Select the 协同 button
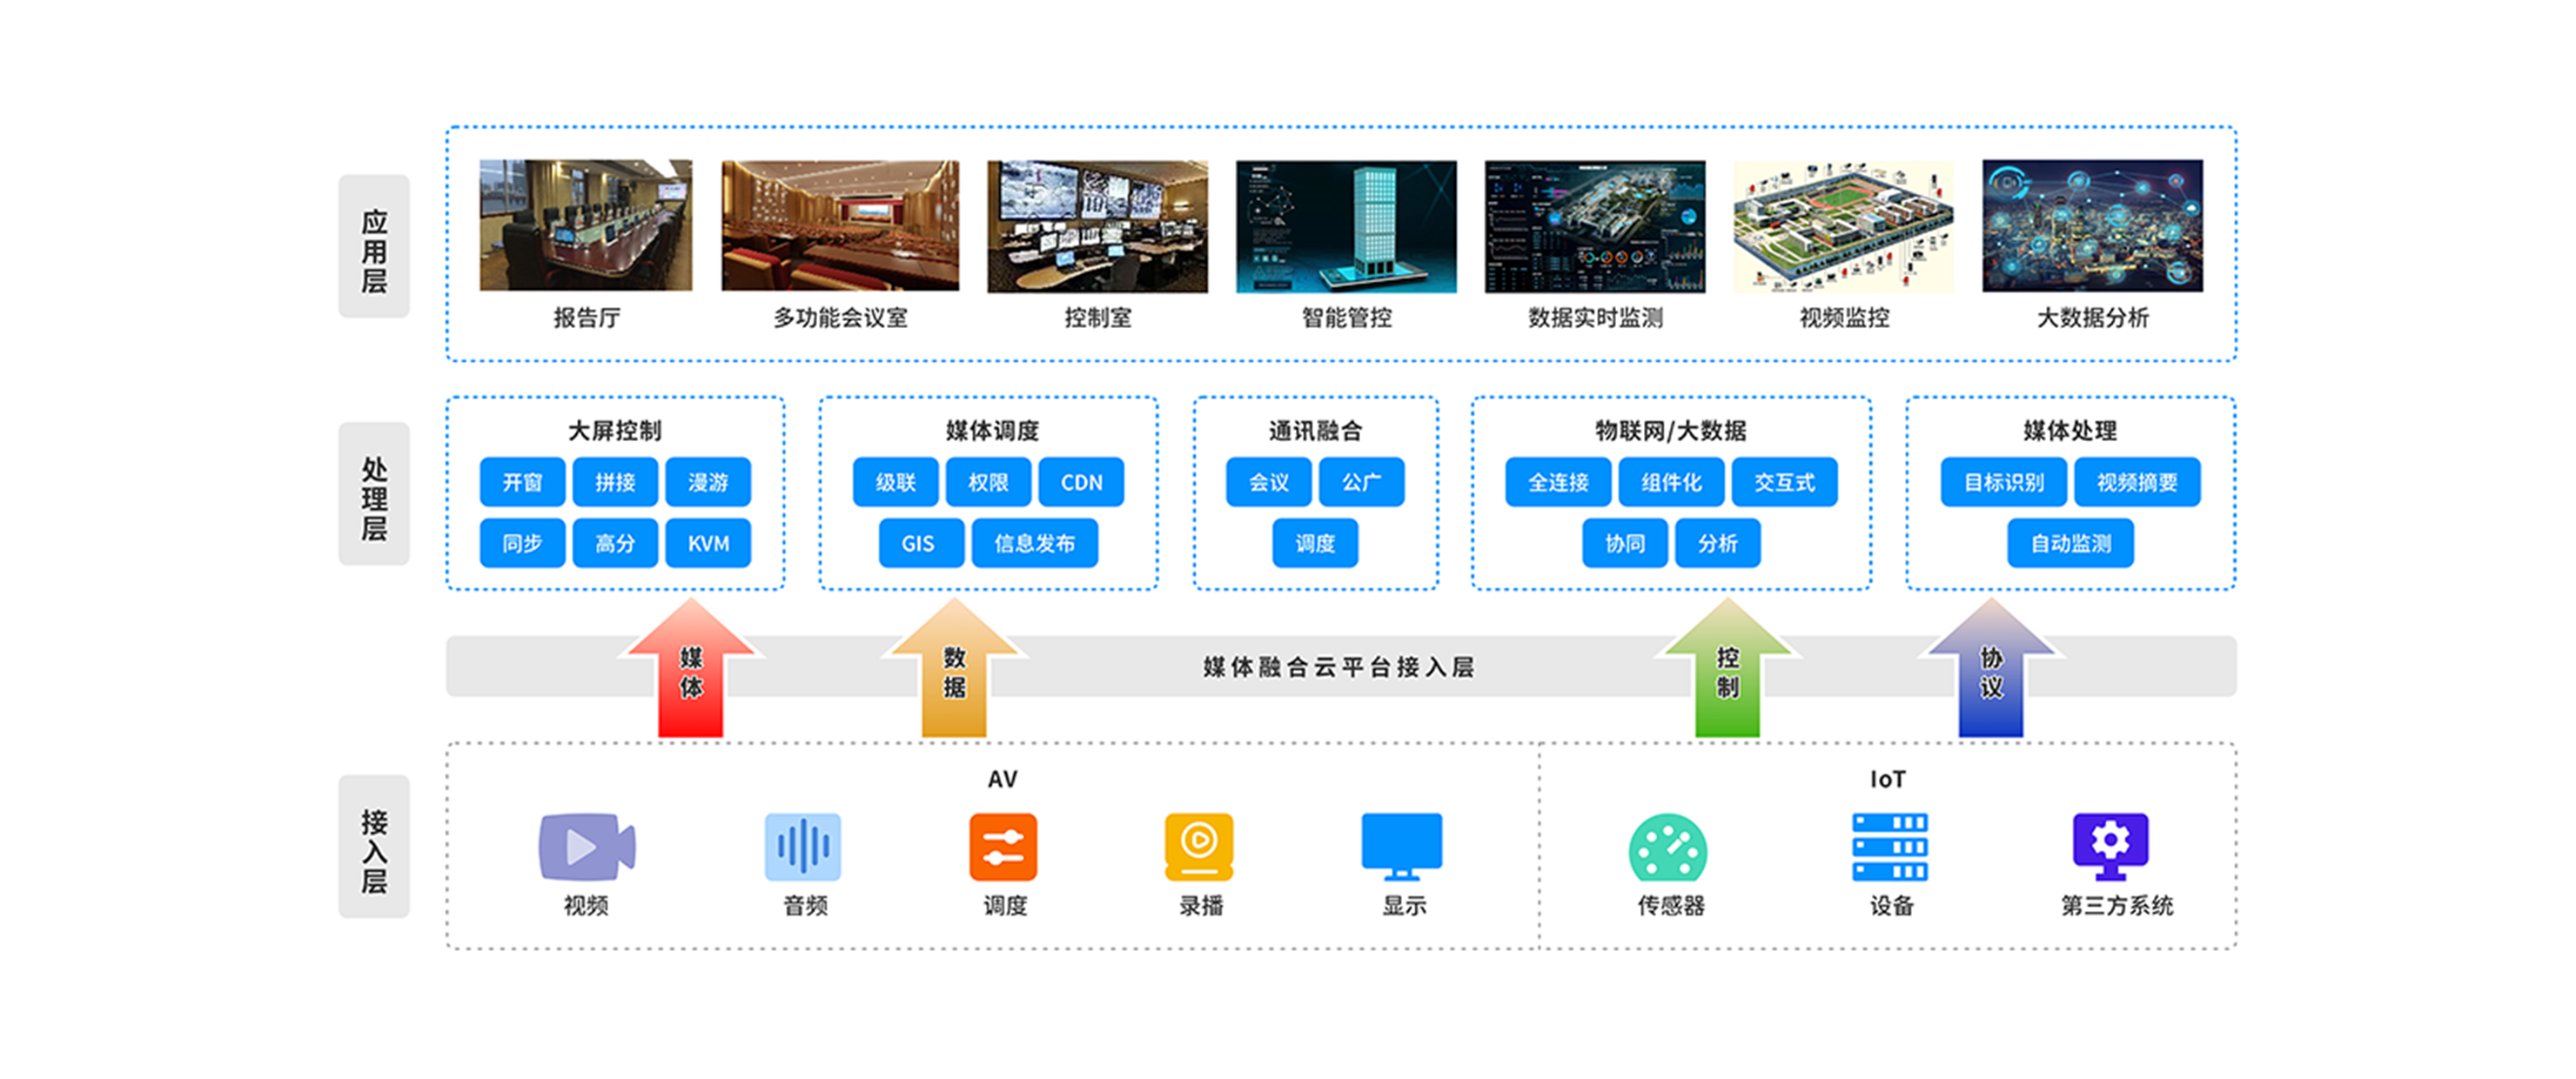 click(x=1625, y=543)
